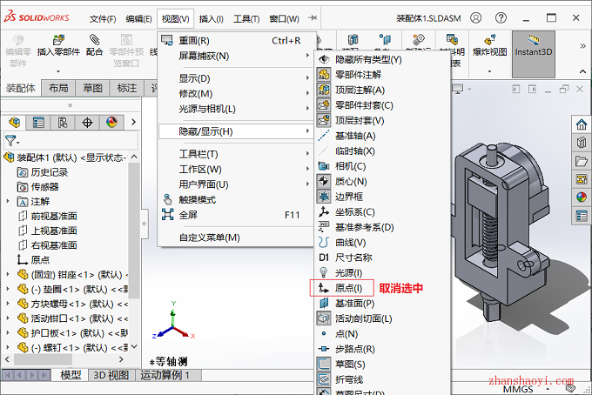Expand the 钳座<1> component tree node

tap(9, 275)
